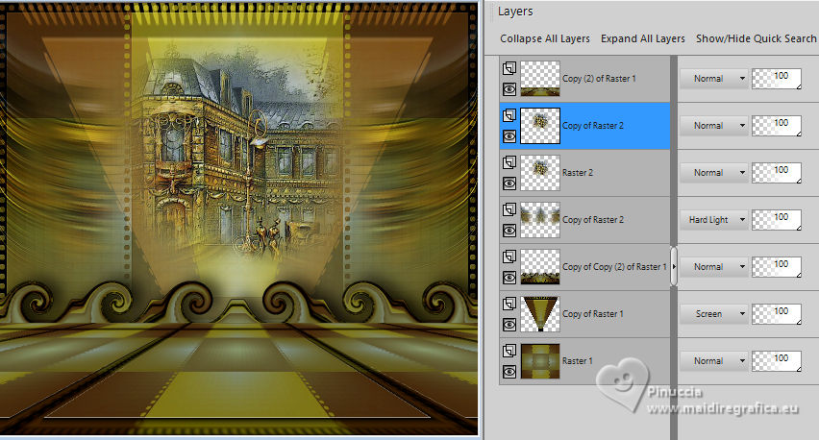The image size is (819, 440).
Task: Open blend mode dropdown for Copy (2) of Raster 1
Action: coord(713,78)
